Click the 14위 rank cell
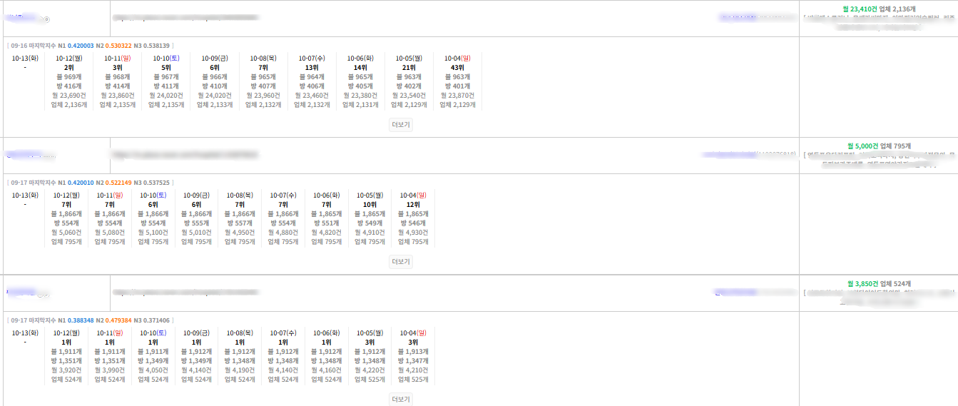This screenshot has width=958, height=406. pyautogui.click(x=360, y=68)
